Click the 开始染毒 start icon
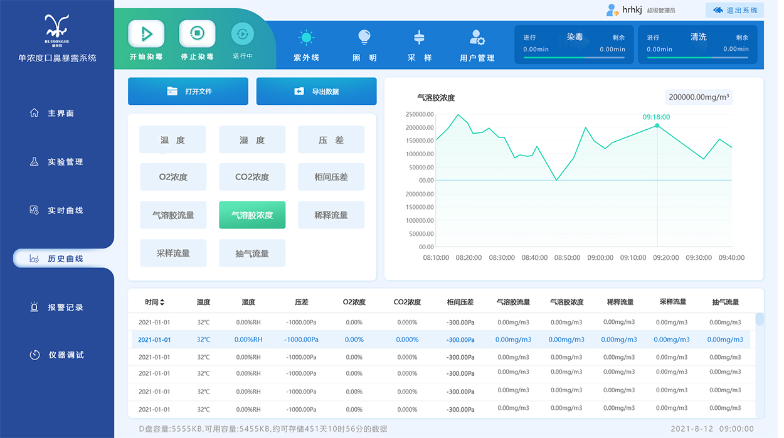 point(145,34)
